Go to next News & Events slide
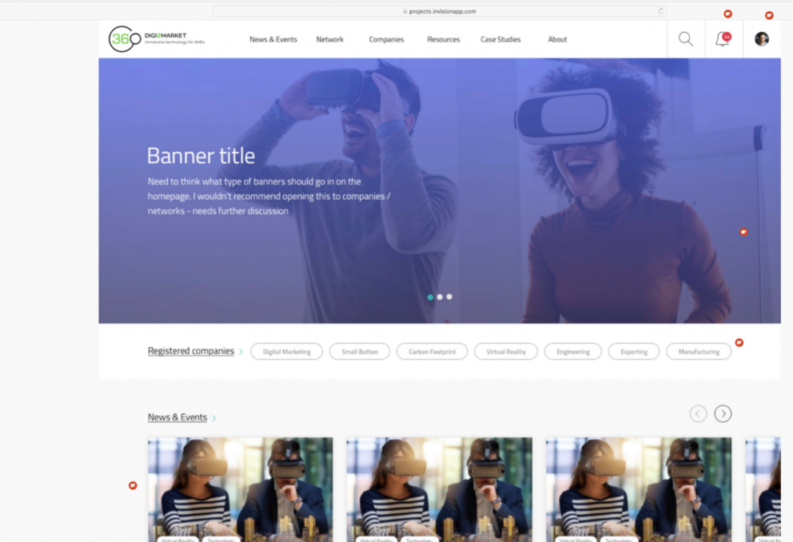The width and height of the screenshot is (793, 542). point(723,413)
